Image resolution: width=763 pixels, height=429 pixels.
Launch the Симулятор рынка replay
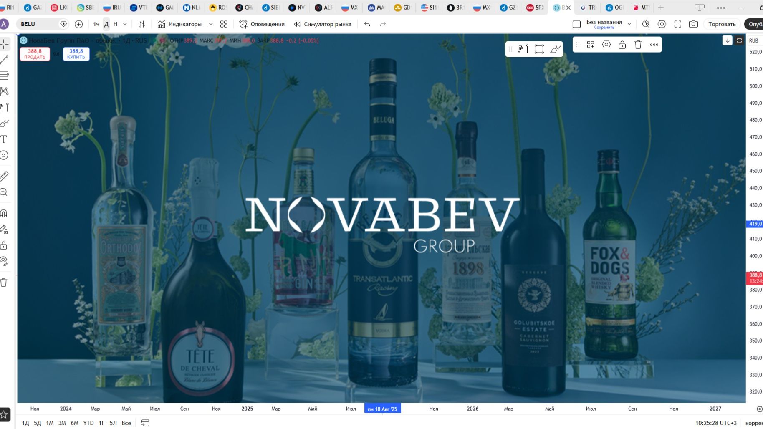tap(323, 24)
